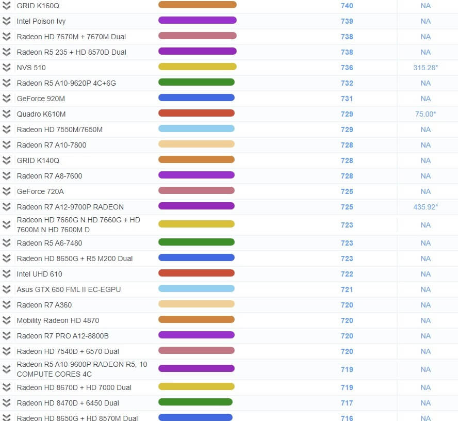Click score 736 for NVS 510
The image size is (458, 421).
point(347,68)
